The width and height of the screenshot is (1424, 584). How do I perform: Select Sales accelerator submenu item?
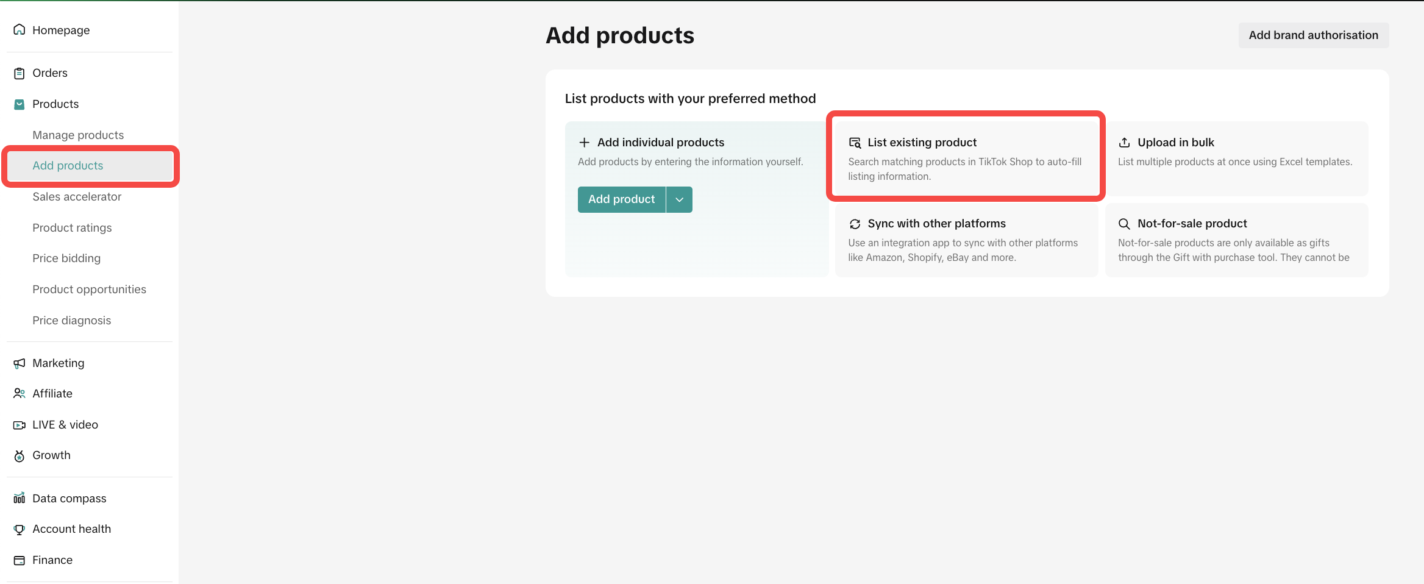coord(77,197)
